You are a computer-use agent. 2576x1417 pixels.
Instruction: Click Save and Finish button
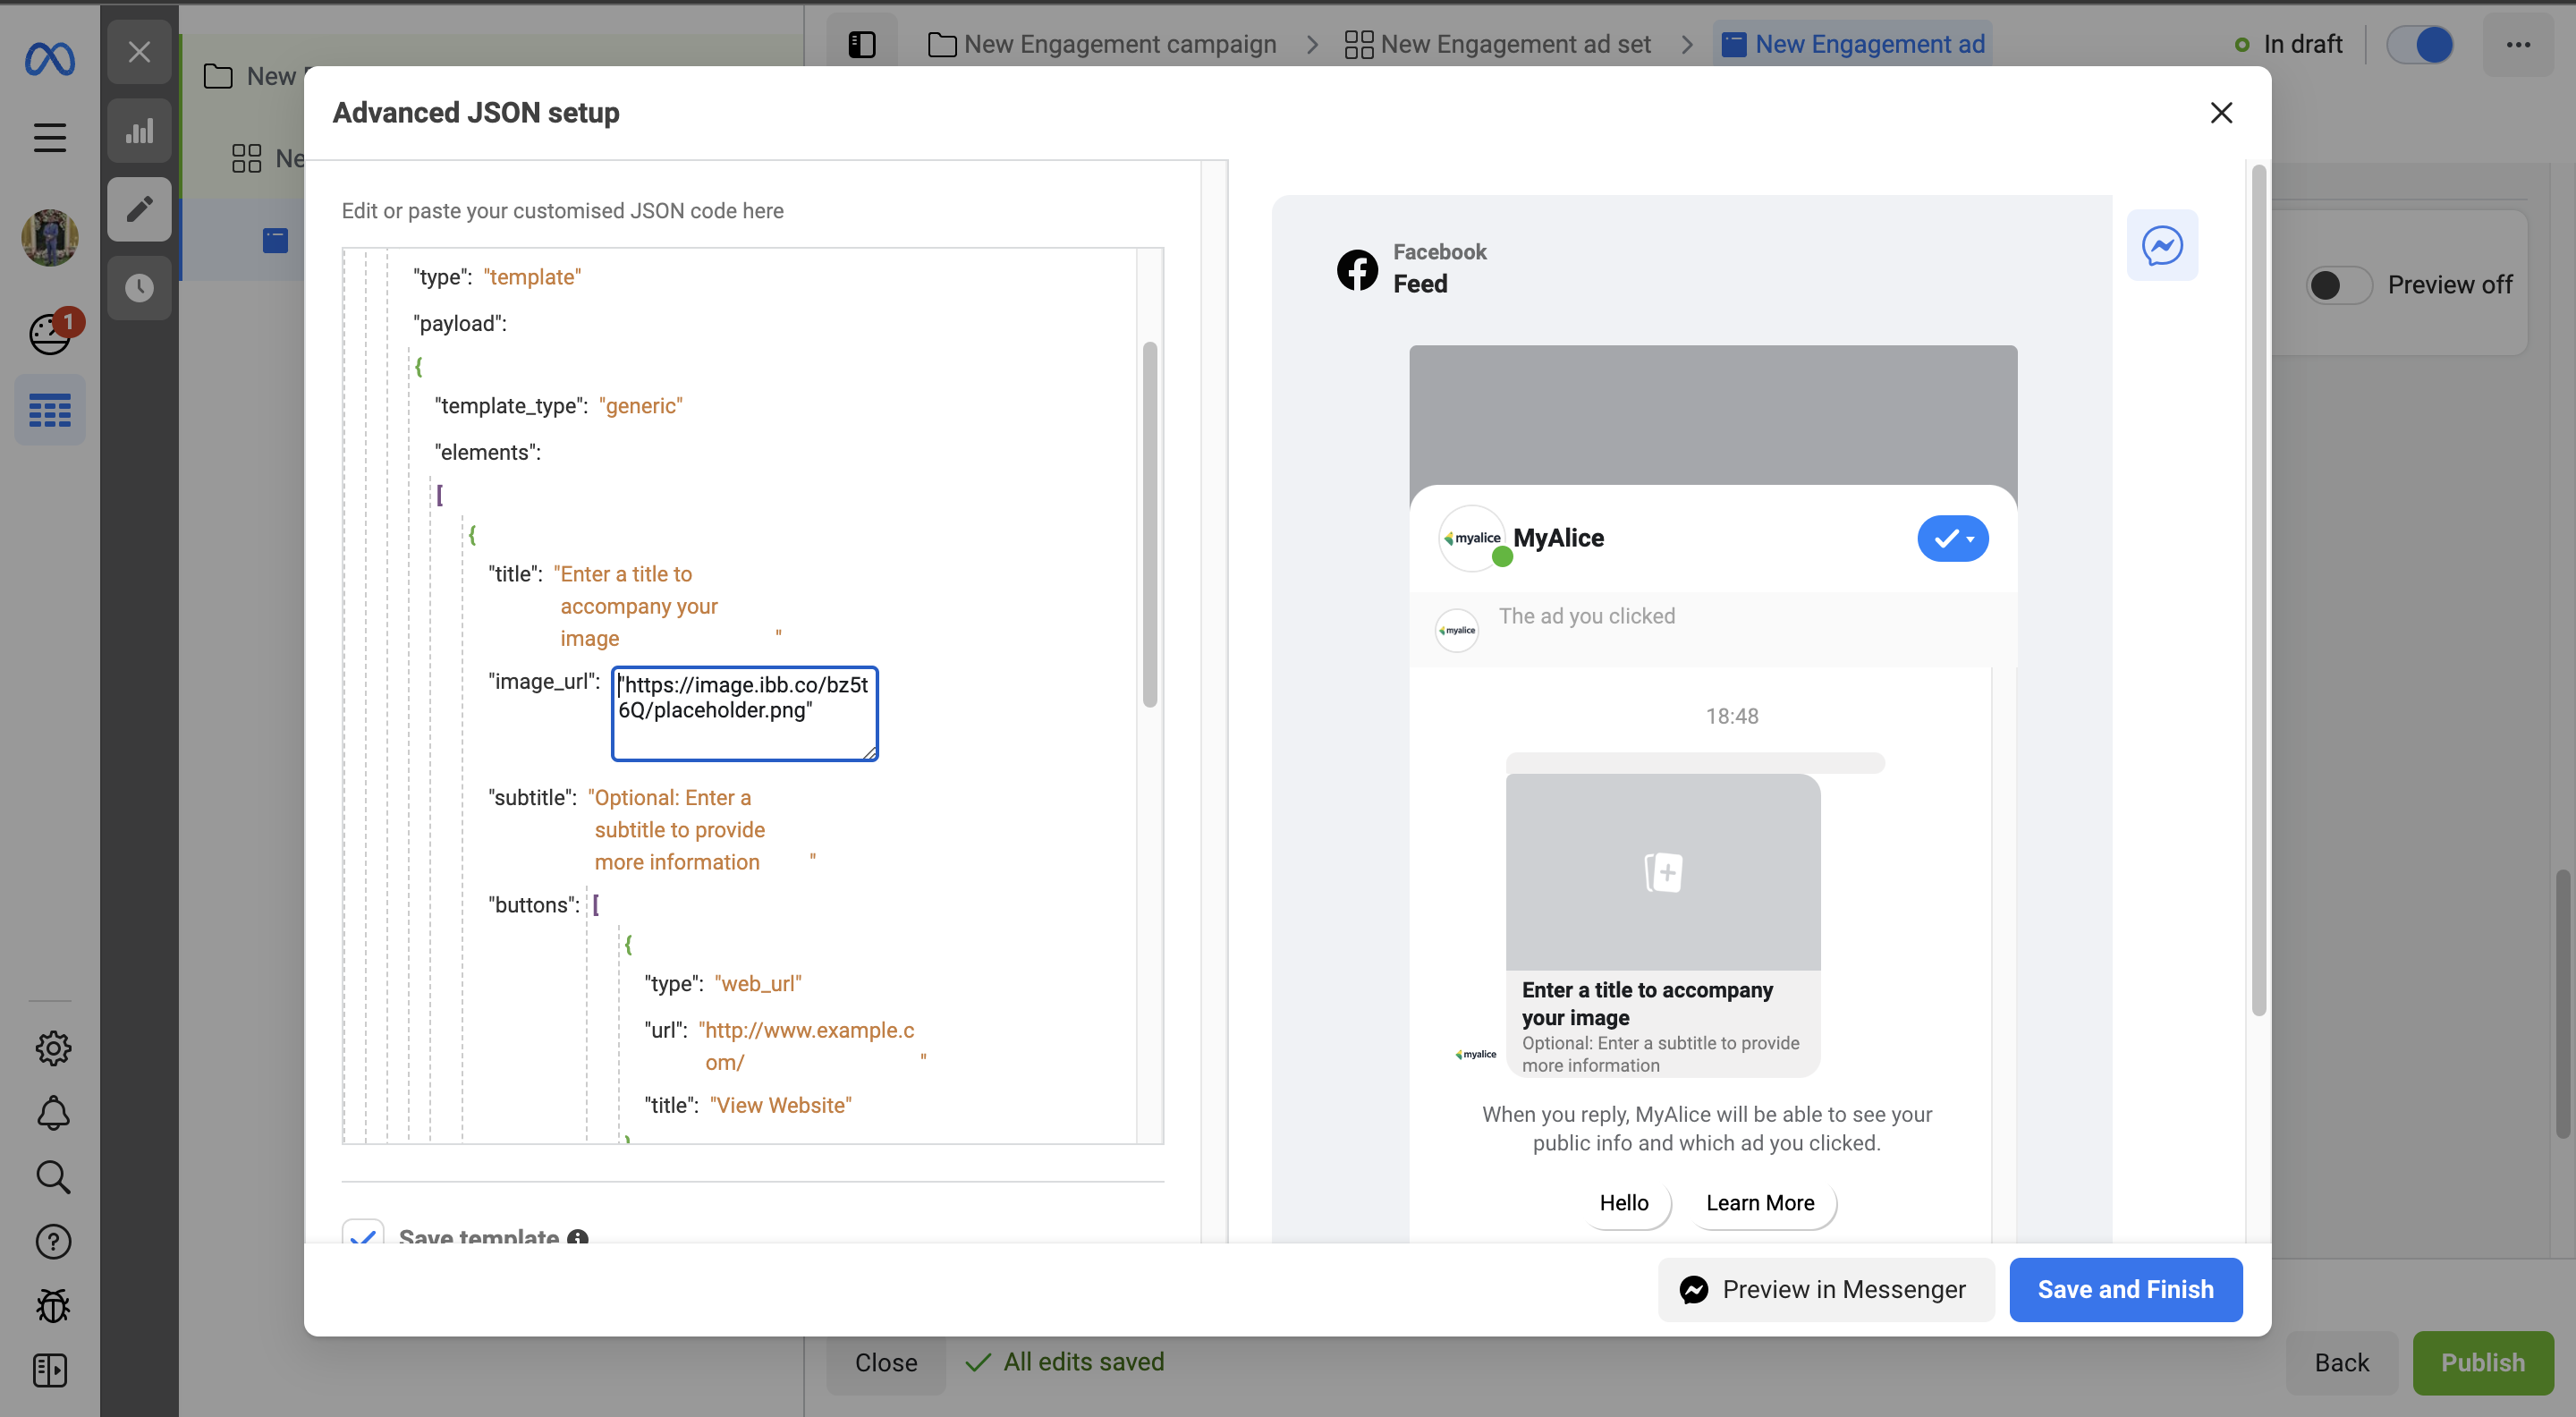point(2125,1289)
